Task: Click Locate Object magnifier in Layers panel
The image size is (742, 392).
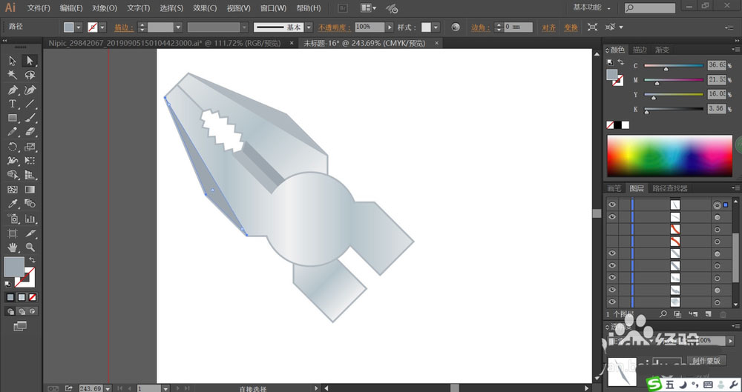Action: (663, 314)
